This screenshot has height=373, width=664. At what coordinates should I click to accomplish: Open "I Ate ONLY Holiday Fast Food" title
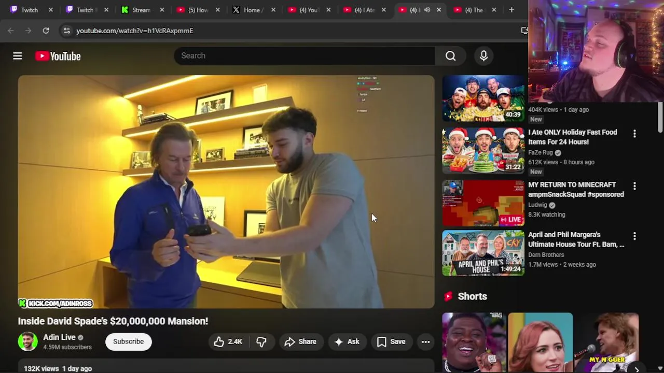[x=573, y=137]
